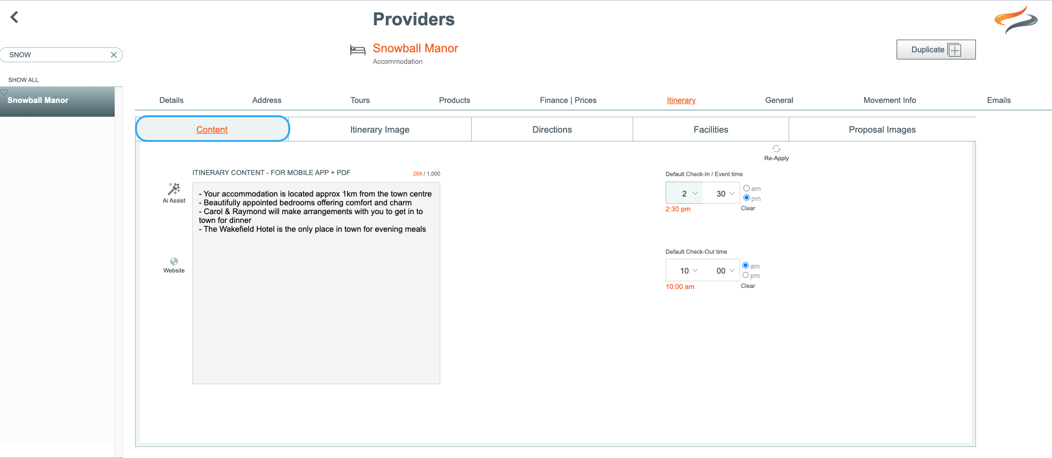Click the Website globe icon
The width and height of the screenshot is (1052, 458).
pos(174,261)
